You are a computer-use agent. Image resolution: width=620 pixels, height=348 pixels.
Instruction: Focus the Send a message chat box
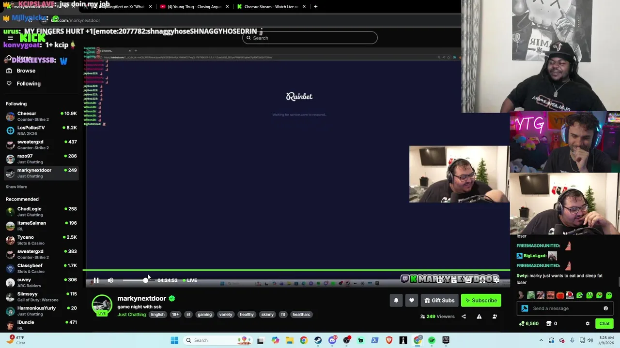coord(565,308)
